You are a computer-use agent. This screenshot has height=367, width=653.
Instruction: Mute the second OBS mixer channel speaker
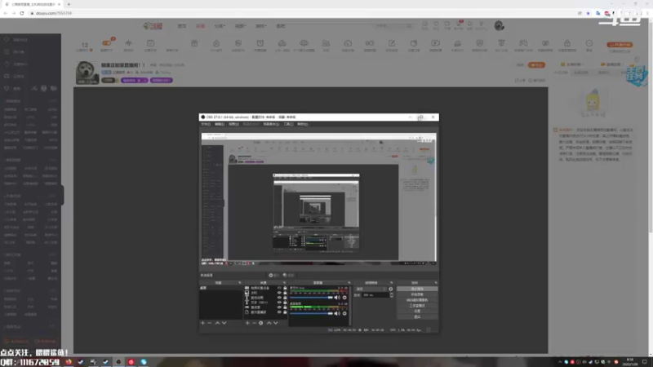pos(337,313)
